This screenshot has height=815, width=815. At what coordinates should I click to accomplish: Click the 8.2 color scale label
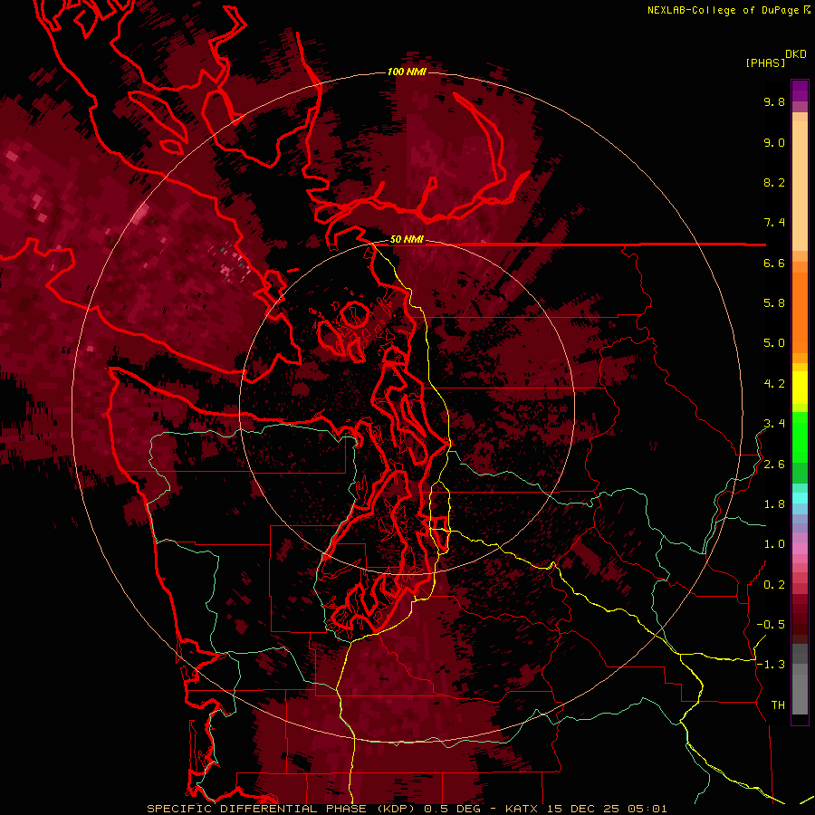click(774, 182)
